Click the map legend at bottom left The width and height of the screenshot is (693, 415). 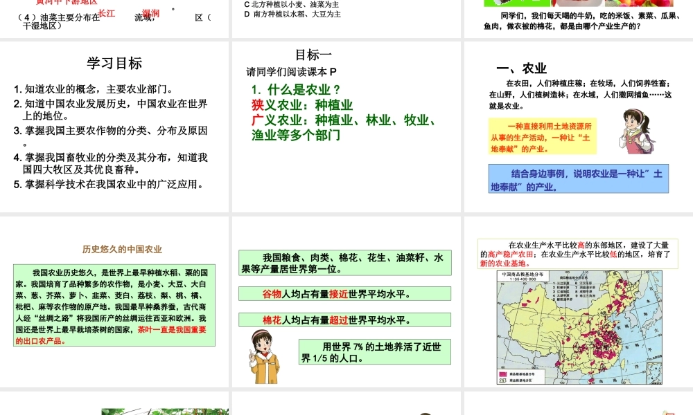pyautogui.click(x=521, y=376)
